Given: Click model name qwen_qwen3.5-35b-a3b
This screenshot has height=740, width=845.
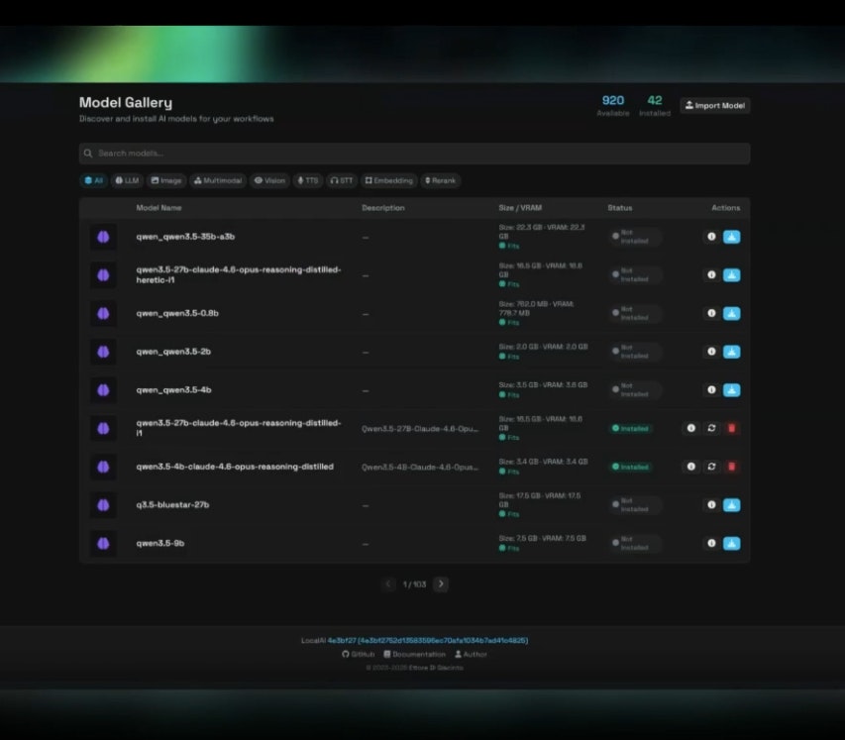Looking at the screenshot, I should (x=185, y=237).
